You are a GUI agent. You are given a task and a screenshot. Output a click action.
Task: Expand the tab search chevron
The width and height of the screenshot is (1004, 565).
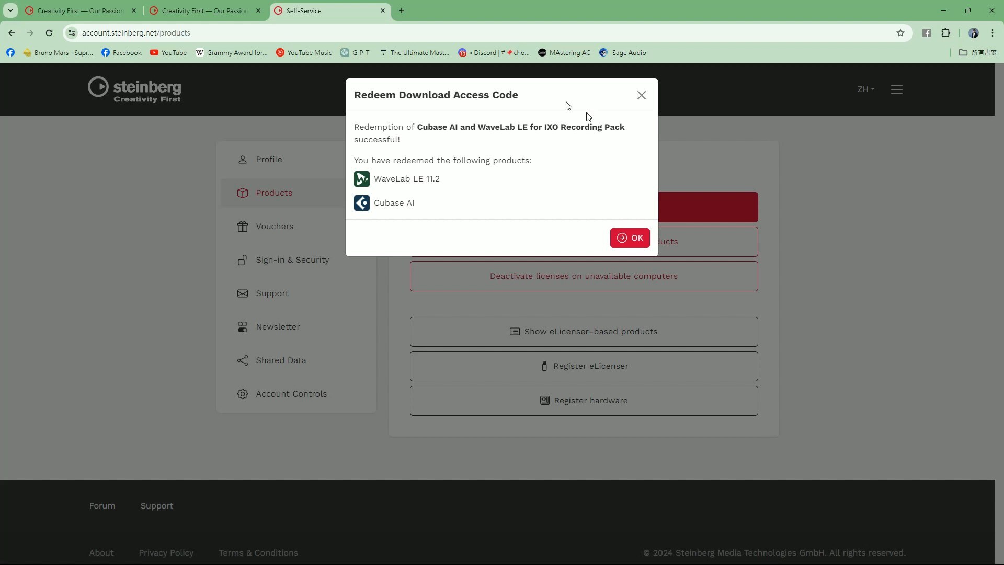pos(10,10)
